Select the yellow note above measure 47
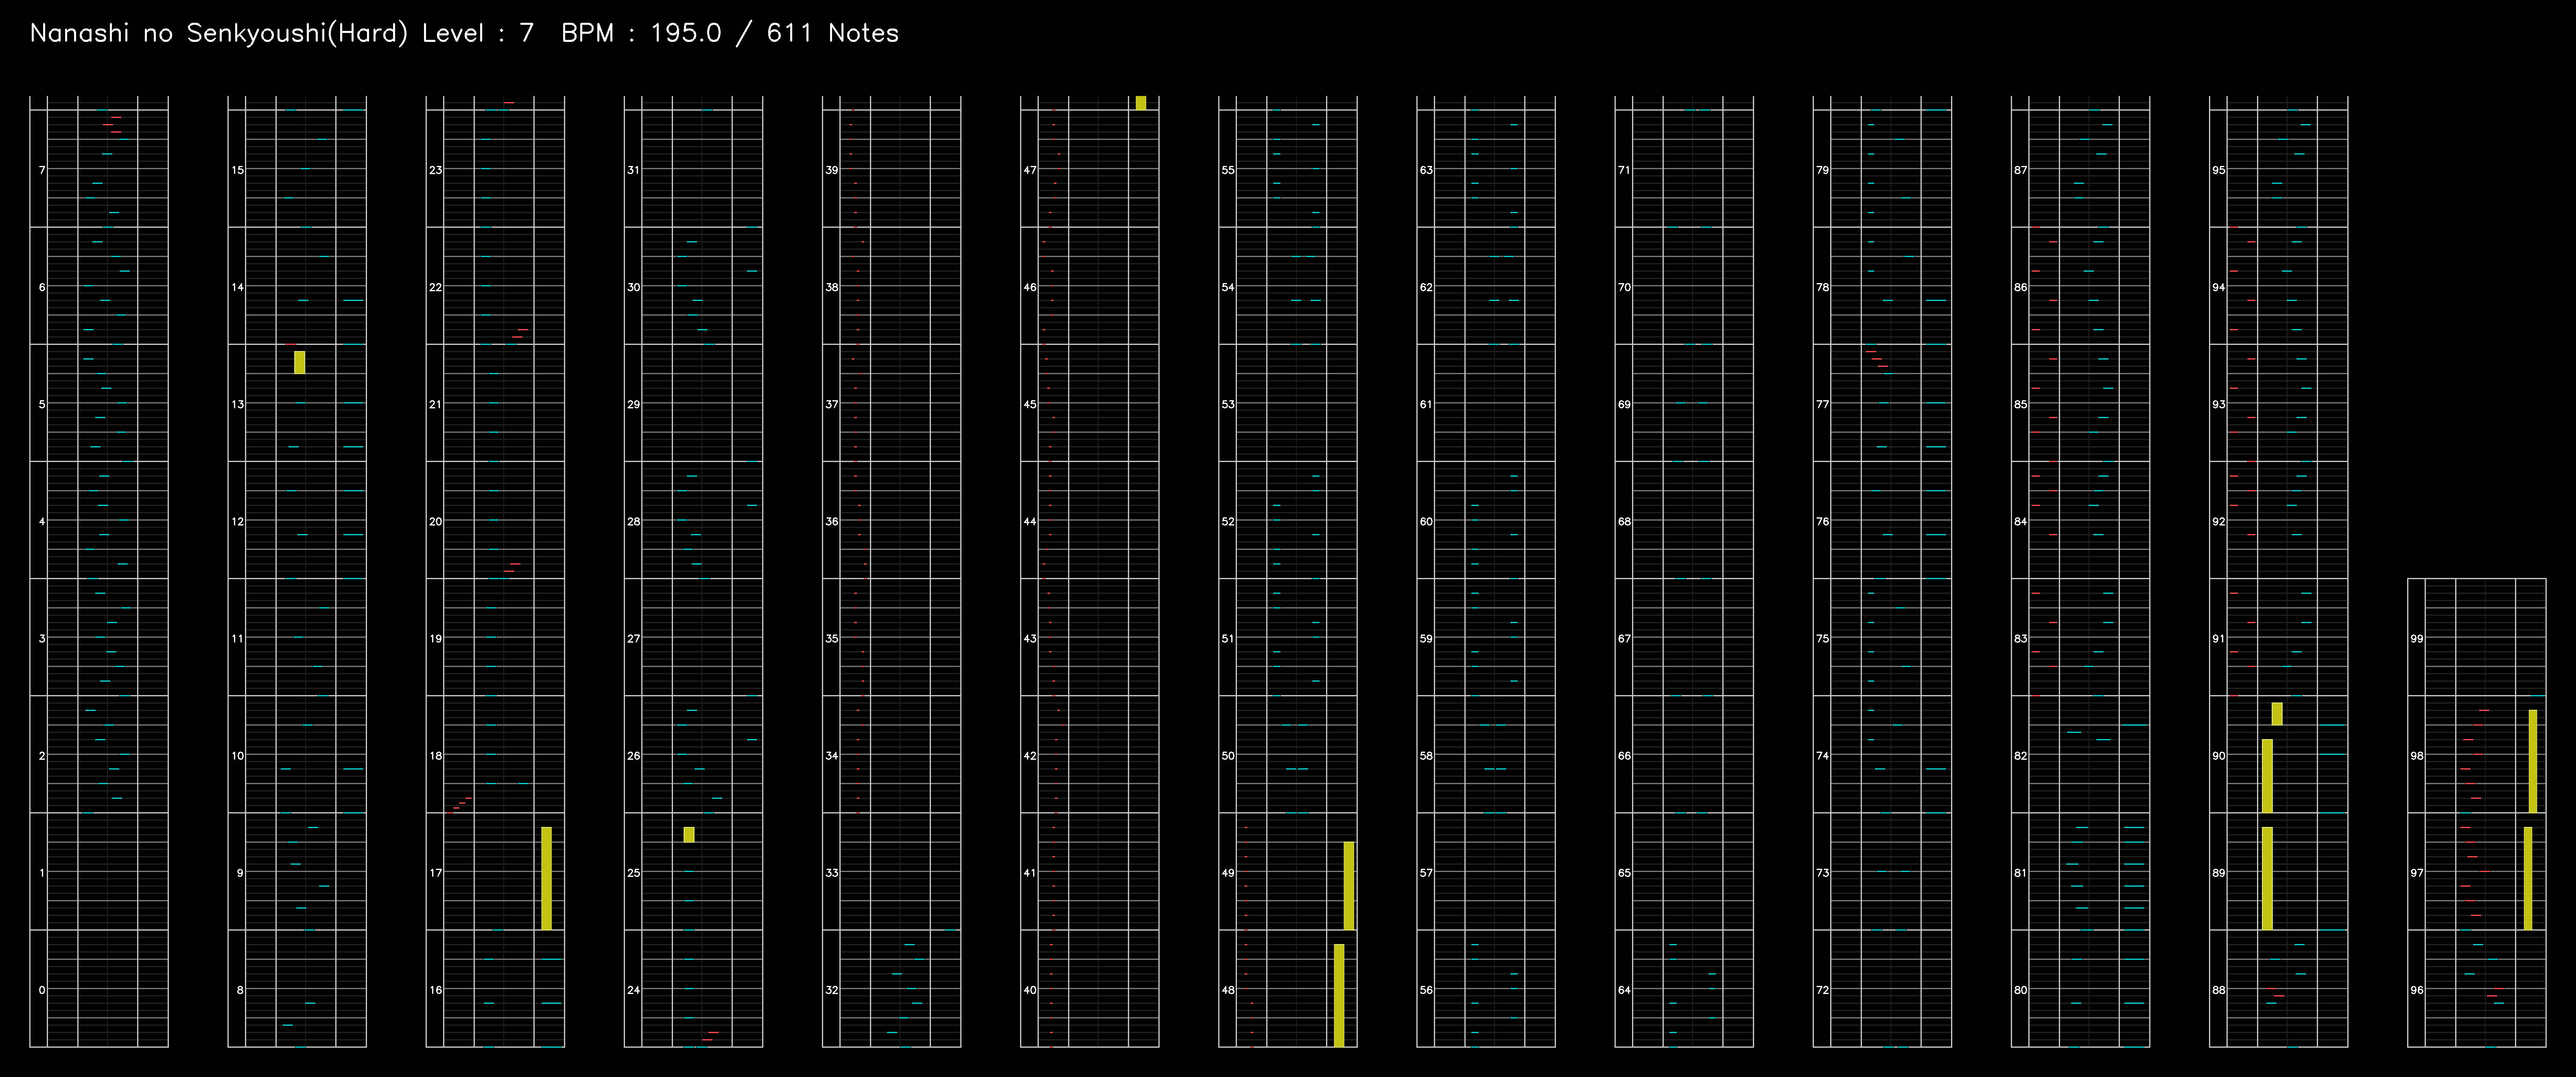Screen dimensions: 2576x1077 [1141, 103]
